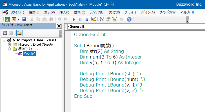Image resolution: width=205 pixels, height=112 pixels.
Task: Open the 挿入(I) menu
Action: (64, 12)
